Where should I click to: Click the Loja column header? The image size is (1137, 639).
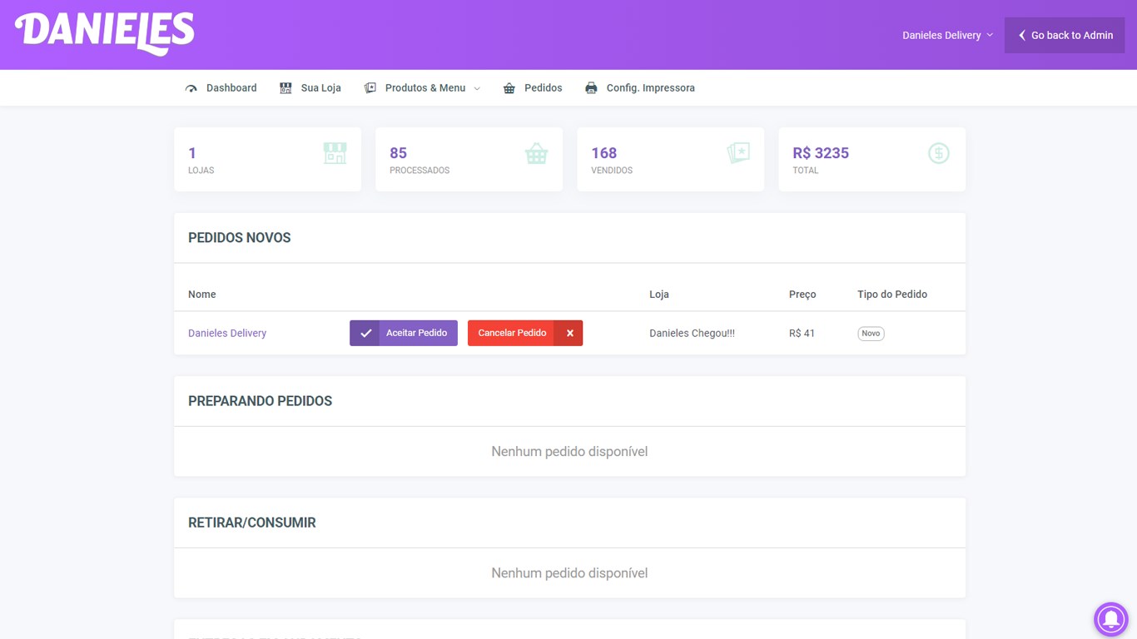659,295
